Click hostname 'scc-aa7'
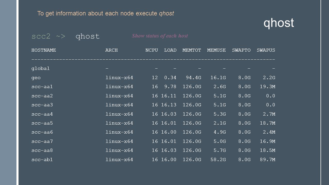 click(x=42, y=142)
